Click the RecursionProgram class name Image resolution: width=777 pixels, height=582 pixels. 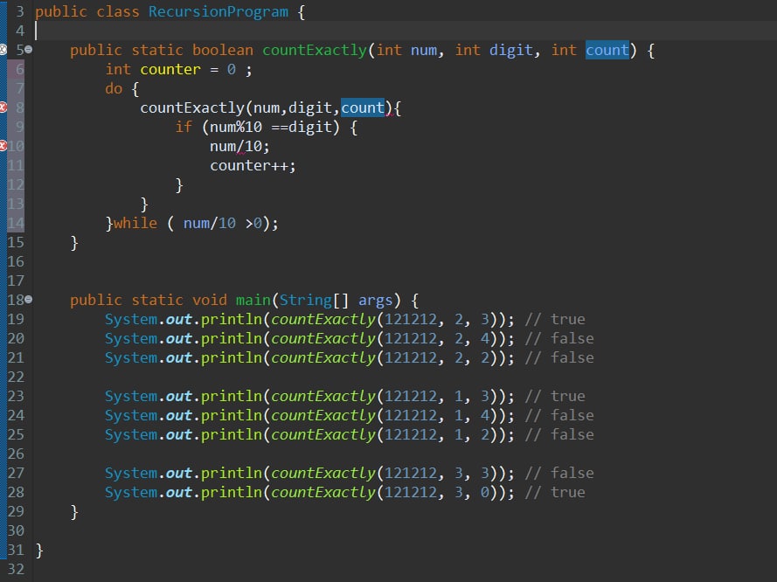tap(218, 11)
